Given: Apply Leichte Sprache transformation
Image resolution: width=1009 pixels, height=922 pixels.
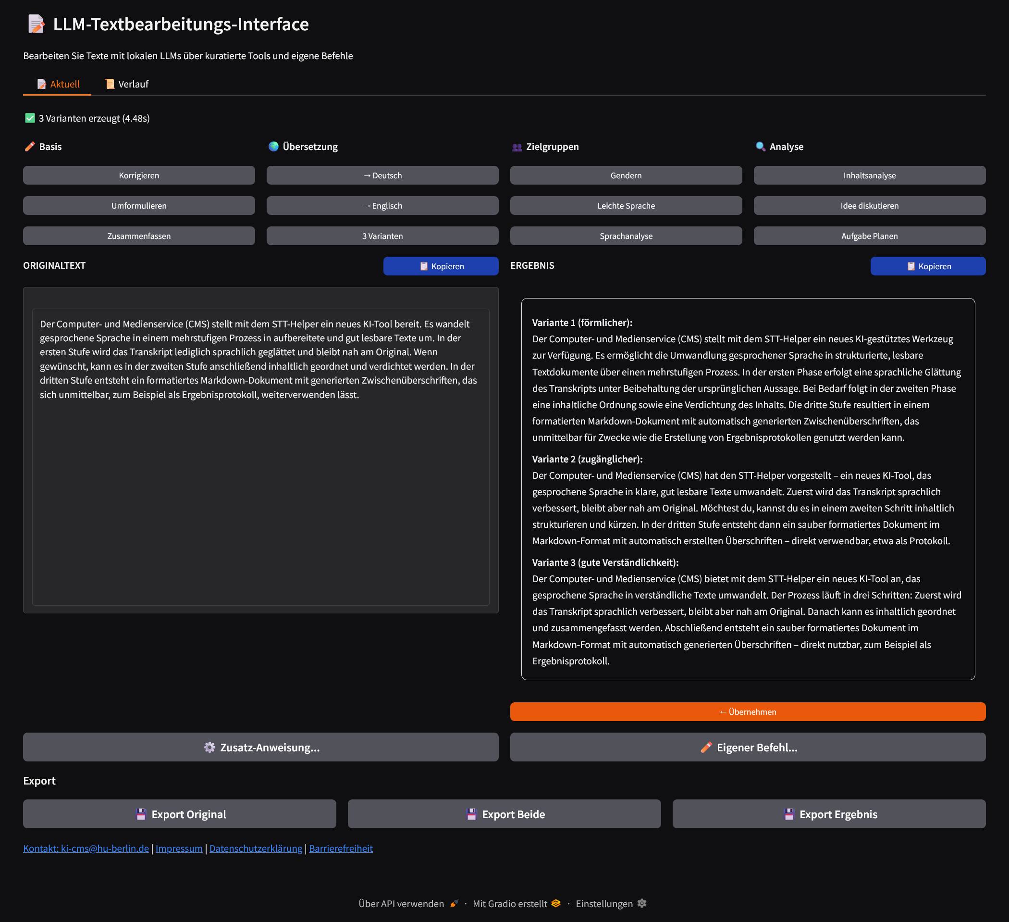Looking at the screenshot, I should pos(626,205).
